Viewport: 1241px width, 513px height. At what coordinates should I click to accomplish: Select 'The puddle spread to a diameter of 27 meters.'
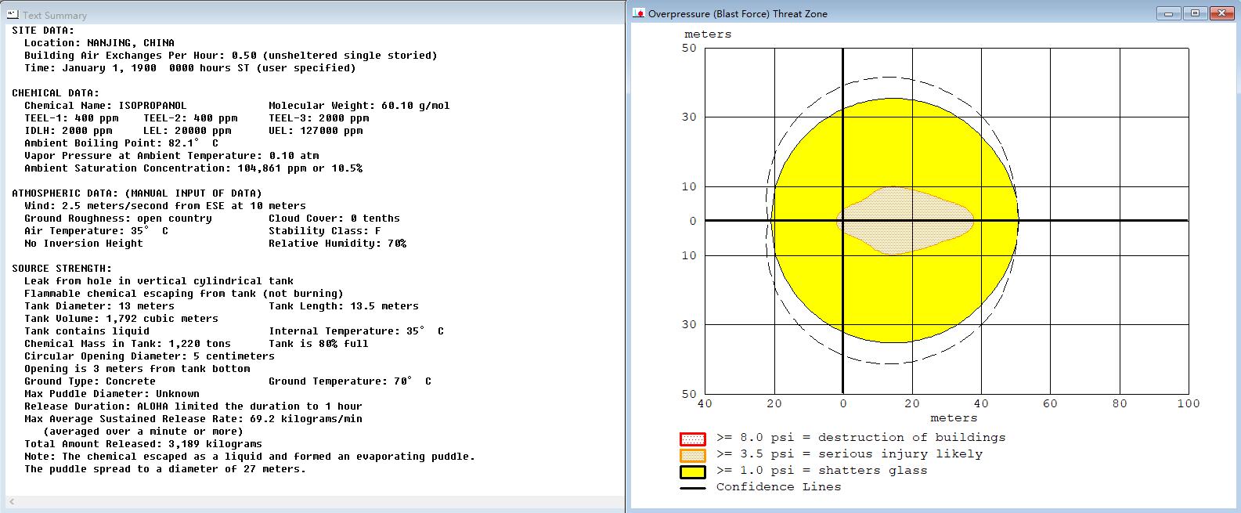(x=165, y=469)
